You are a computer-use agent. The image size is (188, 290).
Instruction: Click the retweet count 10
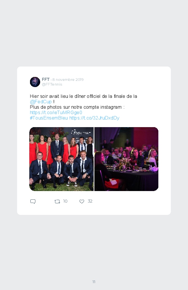coord(65,201)
